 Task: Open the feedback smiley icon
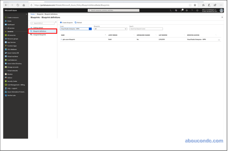point(197,10)
